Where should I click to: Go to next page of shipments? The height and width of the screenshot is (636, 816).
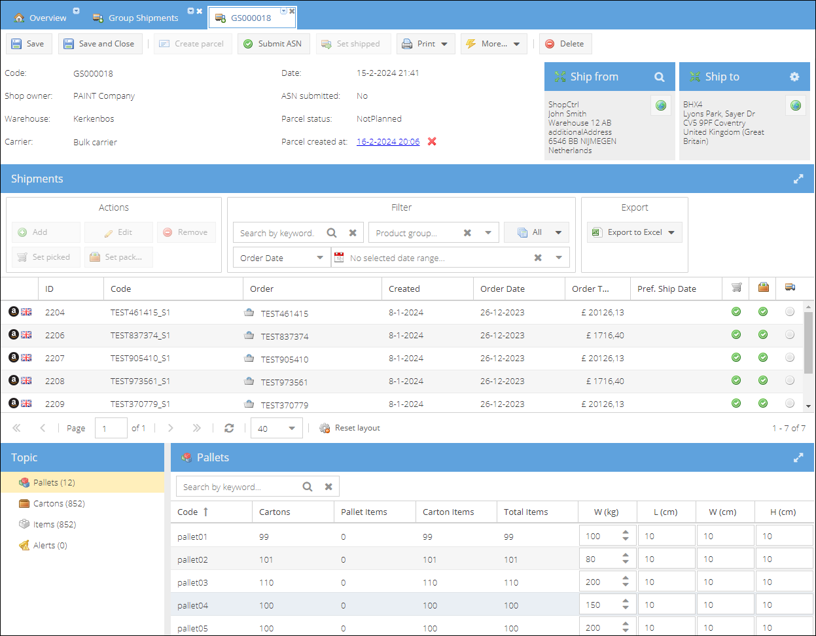[171, 428]
